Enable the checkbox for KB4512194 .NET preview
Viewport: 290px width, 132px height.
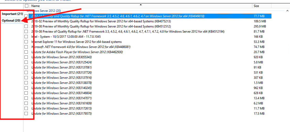tap(26, 31)
